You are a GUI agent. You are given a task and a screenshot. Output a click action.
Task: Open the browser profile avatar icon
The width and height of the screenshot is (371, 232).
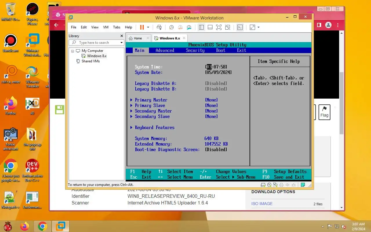click(x=328, y=25)
